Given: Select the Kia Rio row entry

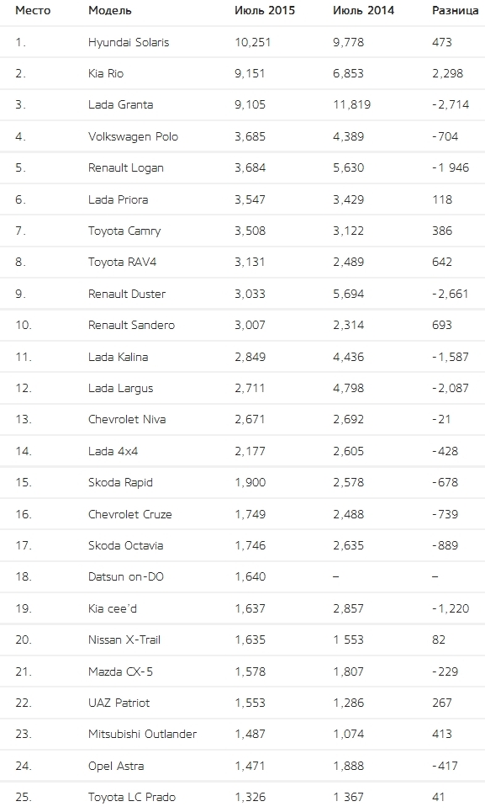Looking at the screenshot, I should (x=242, y=73).
